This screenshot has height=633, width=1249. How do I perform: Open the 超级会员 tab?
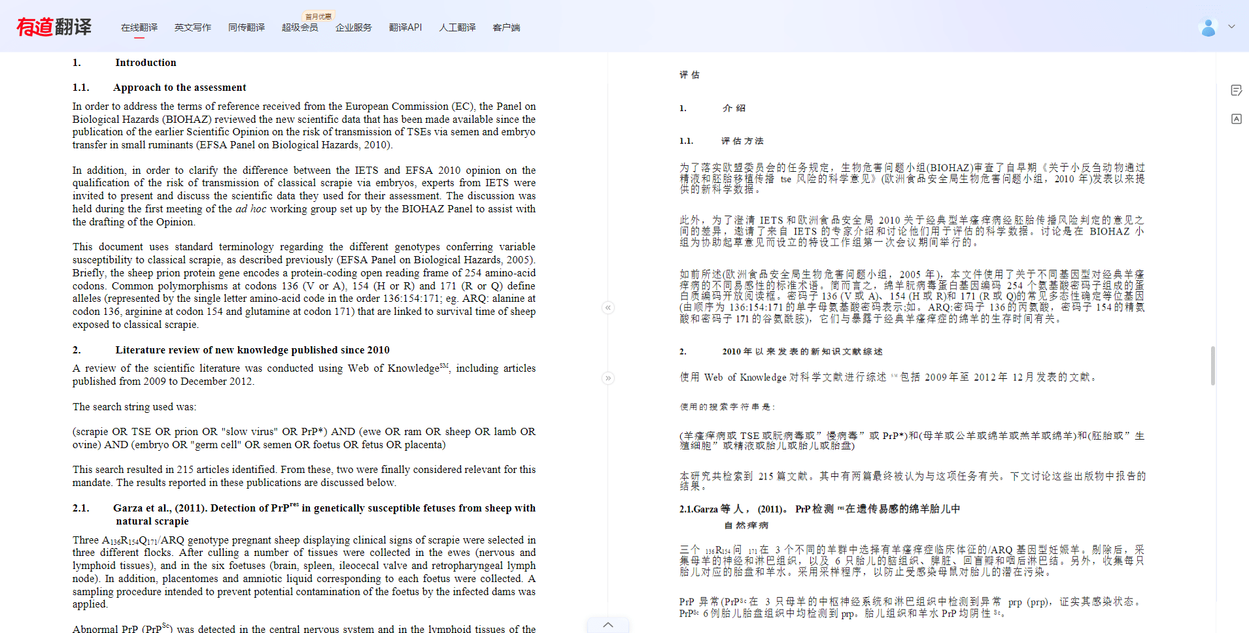(300, 27)
